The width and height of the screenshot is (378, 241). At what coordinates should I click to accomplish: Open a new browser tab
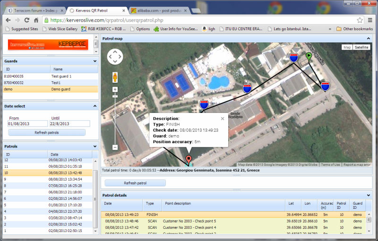coord(196,10)
